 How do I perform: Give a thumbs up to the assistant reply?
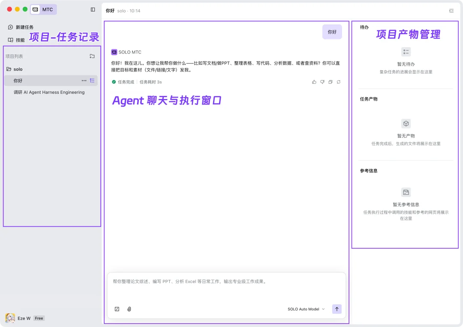click(x=314, y=82)
